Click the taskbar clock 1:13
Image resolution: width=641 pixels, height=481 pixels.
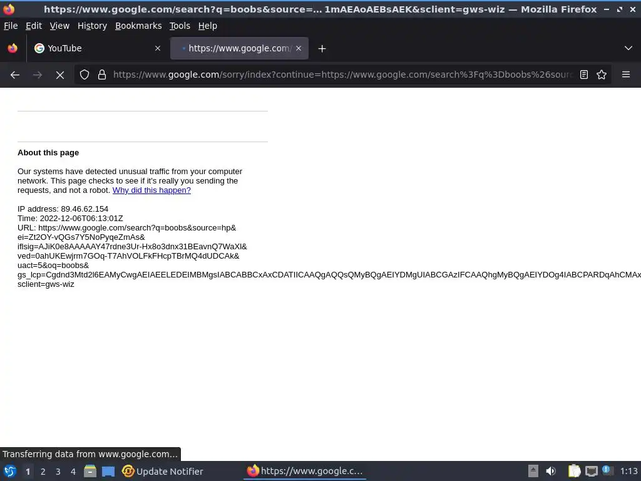point(628,471)
